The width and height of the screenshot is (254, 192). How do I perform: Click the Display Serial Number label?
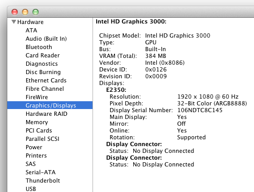coord(141,110)
